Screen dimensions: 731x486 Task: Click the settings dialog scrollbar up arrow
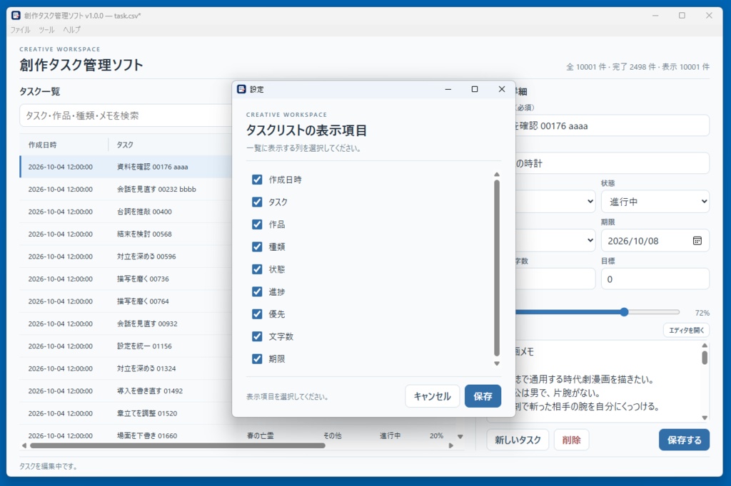(497, 174)
